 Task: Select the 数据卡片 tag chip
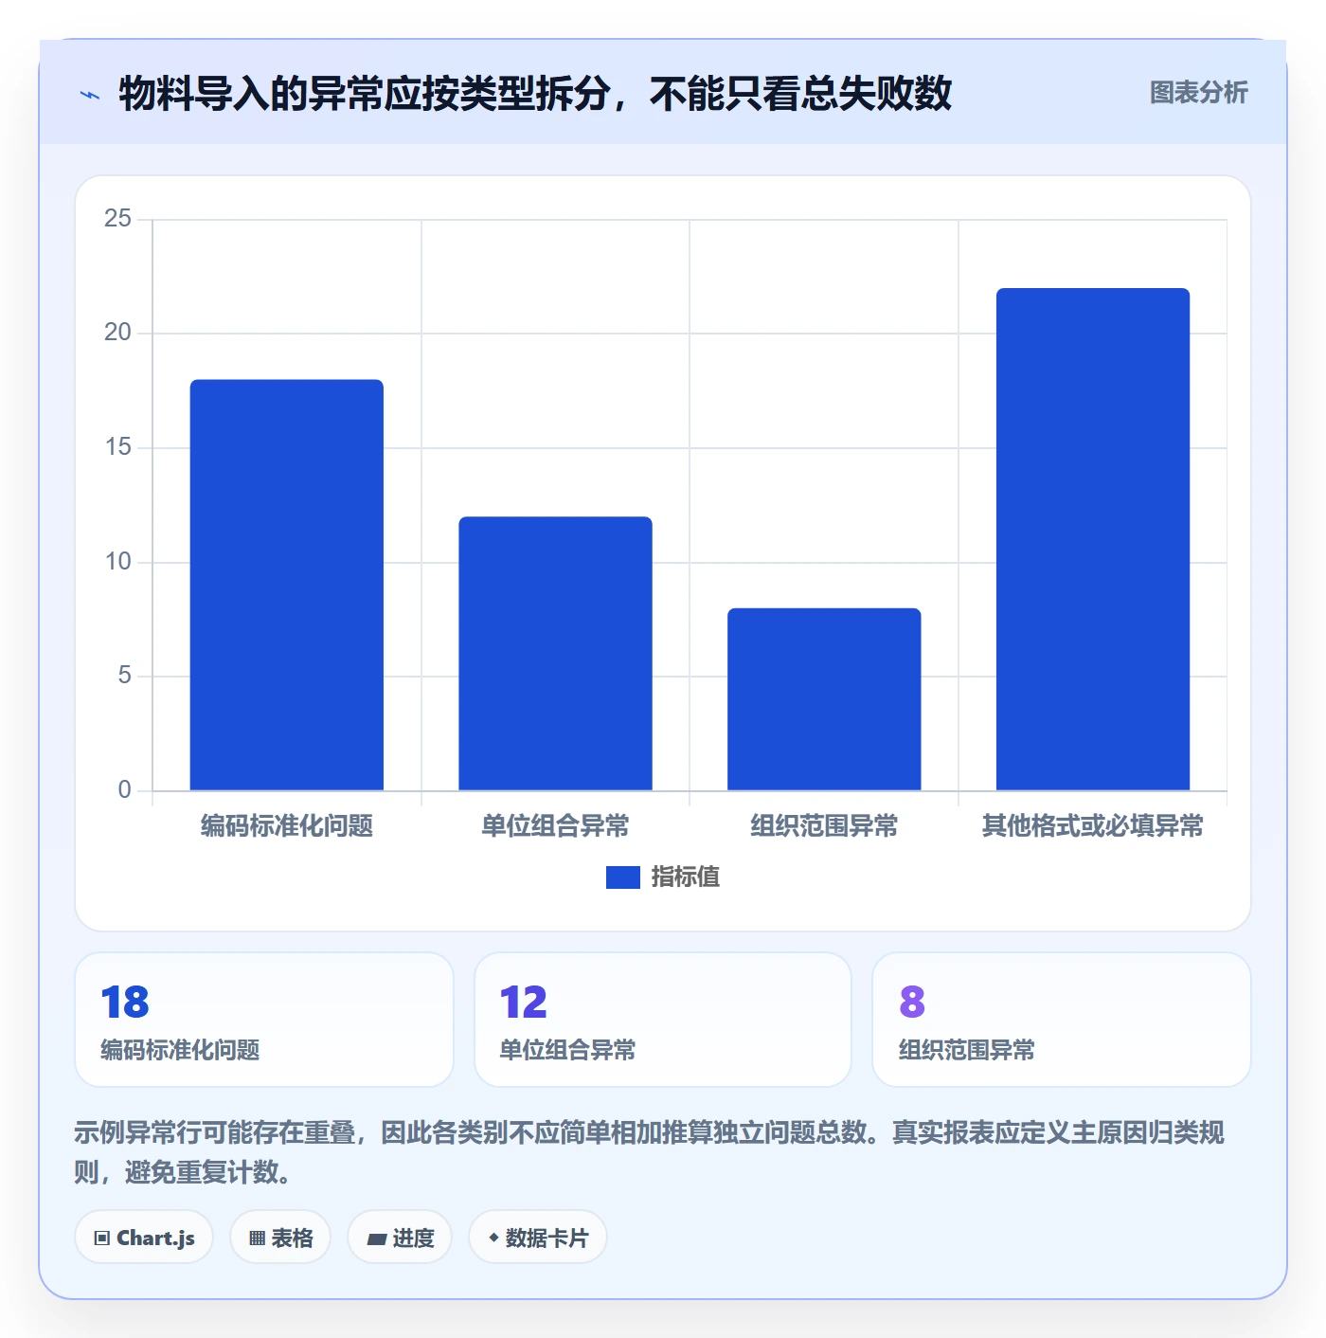tap(538, 1238)
